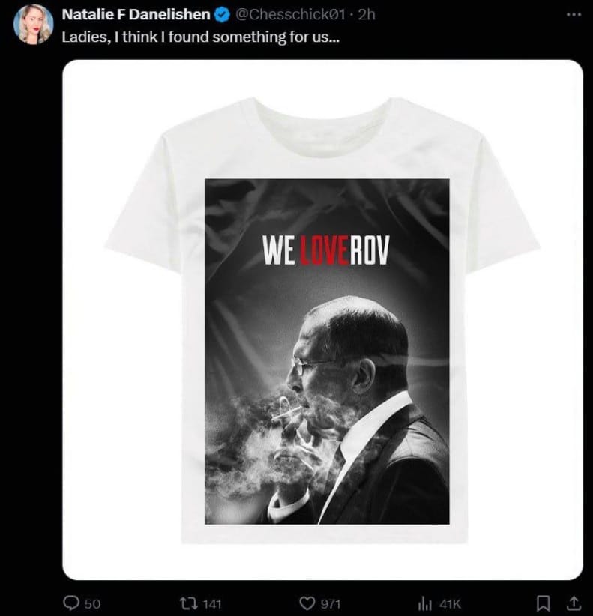The width and height of the screenshot is (593, 616).
Task: Bookmark the post using the bookmark icon
Action: (x=543, y=603)
